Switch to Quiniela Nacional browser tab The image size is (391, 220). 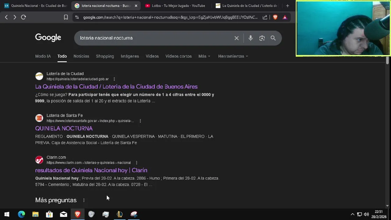(35, 5)
